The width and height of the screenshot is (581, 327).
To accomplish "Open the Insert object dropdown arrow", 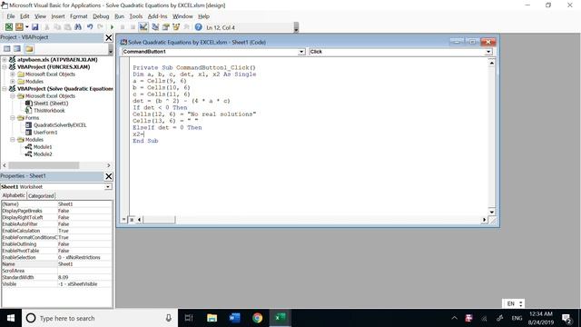I will [26, 27].
